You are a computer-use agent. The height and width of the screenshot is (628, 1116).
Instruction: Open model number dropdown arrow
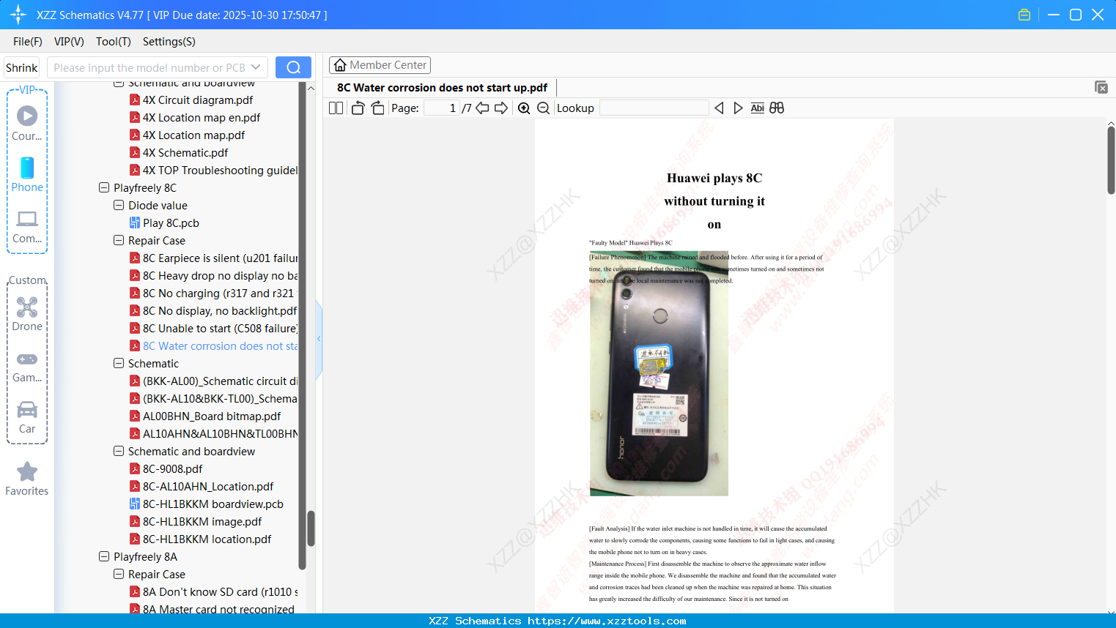[256, 67]
